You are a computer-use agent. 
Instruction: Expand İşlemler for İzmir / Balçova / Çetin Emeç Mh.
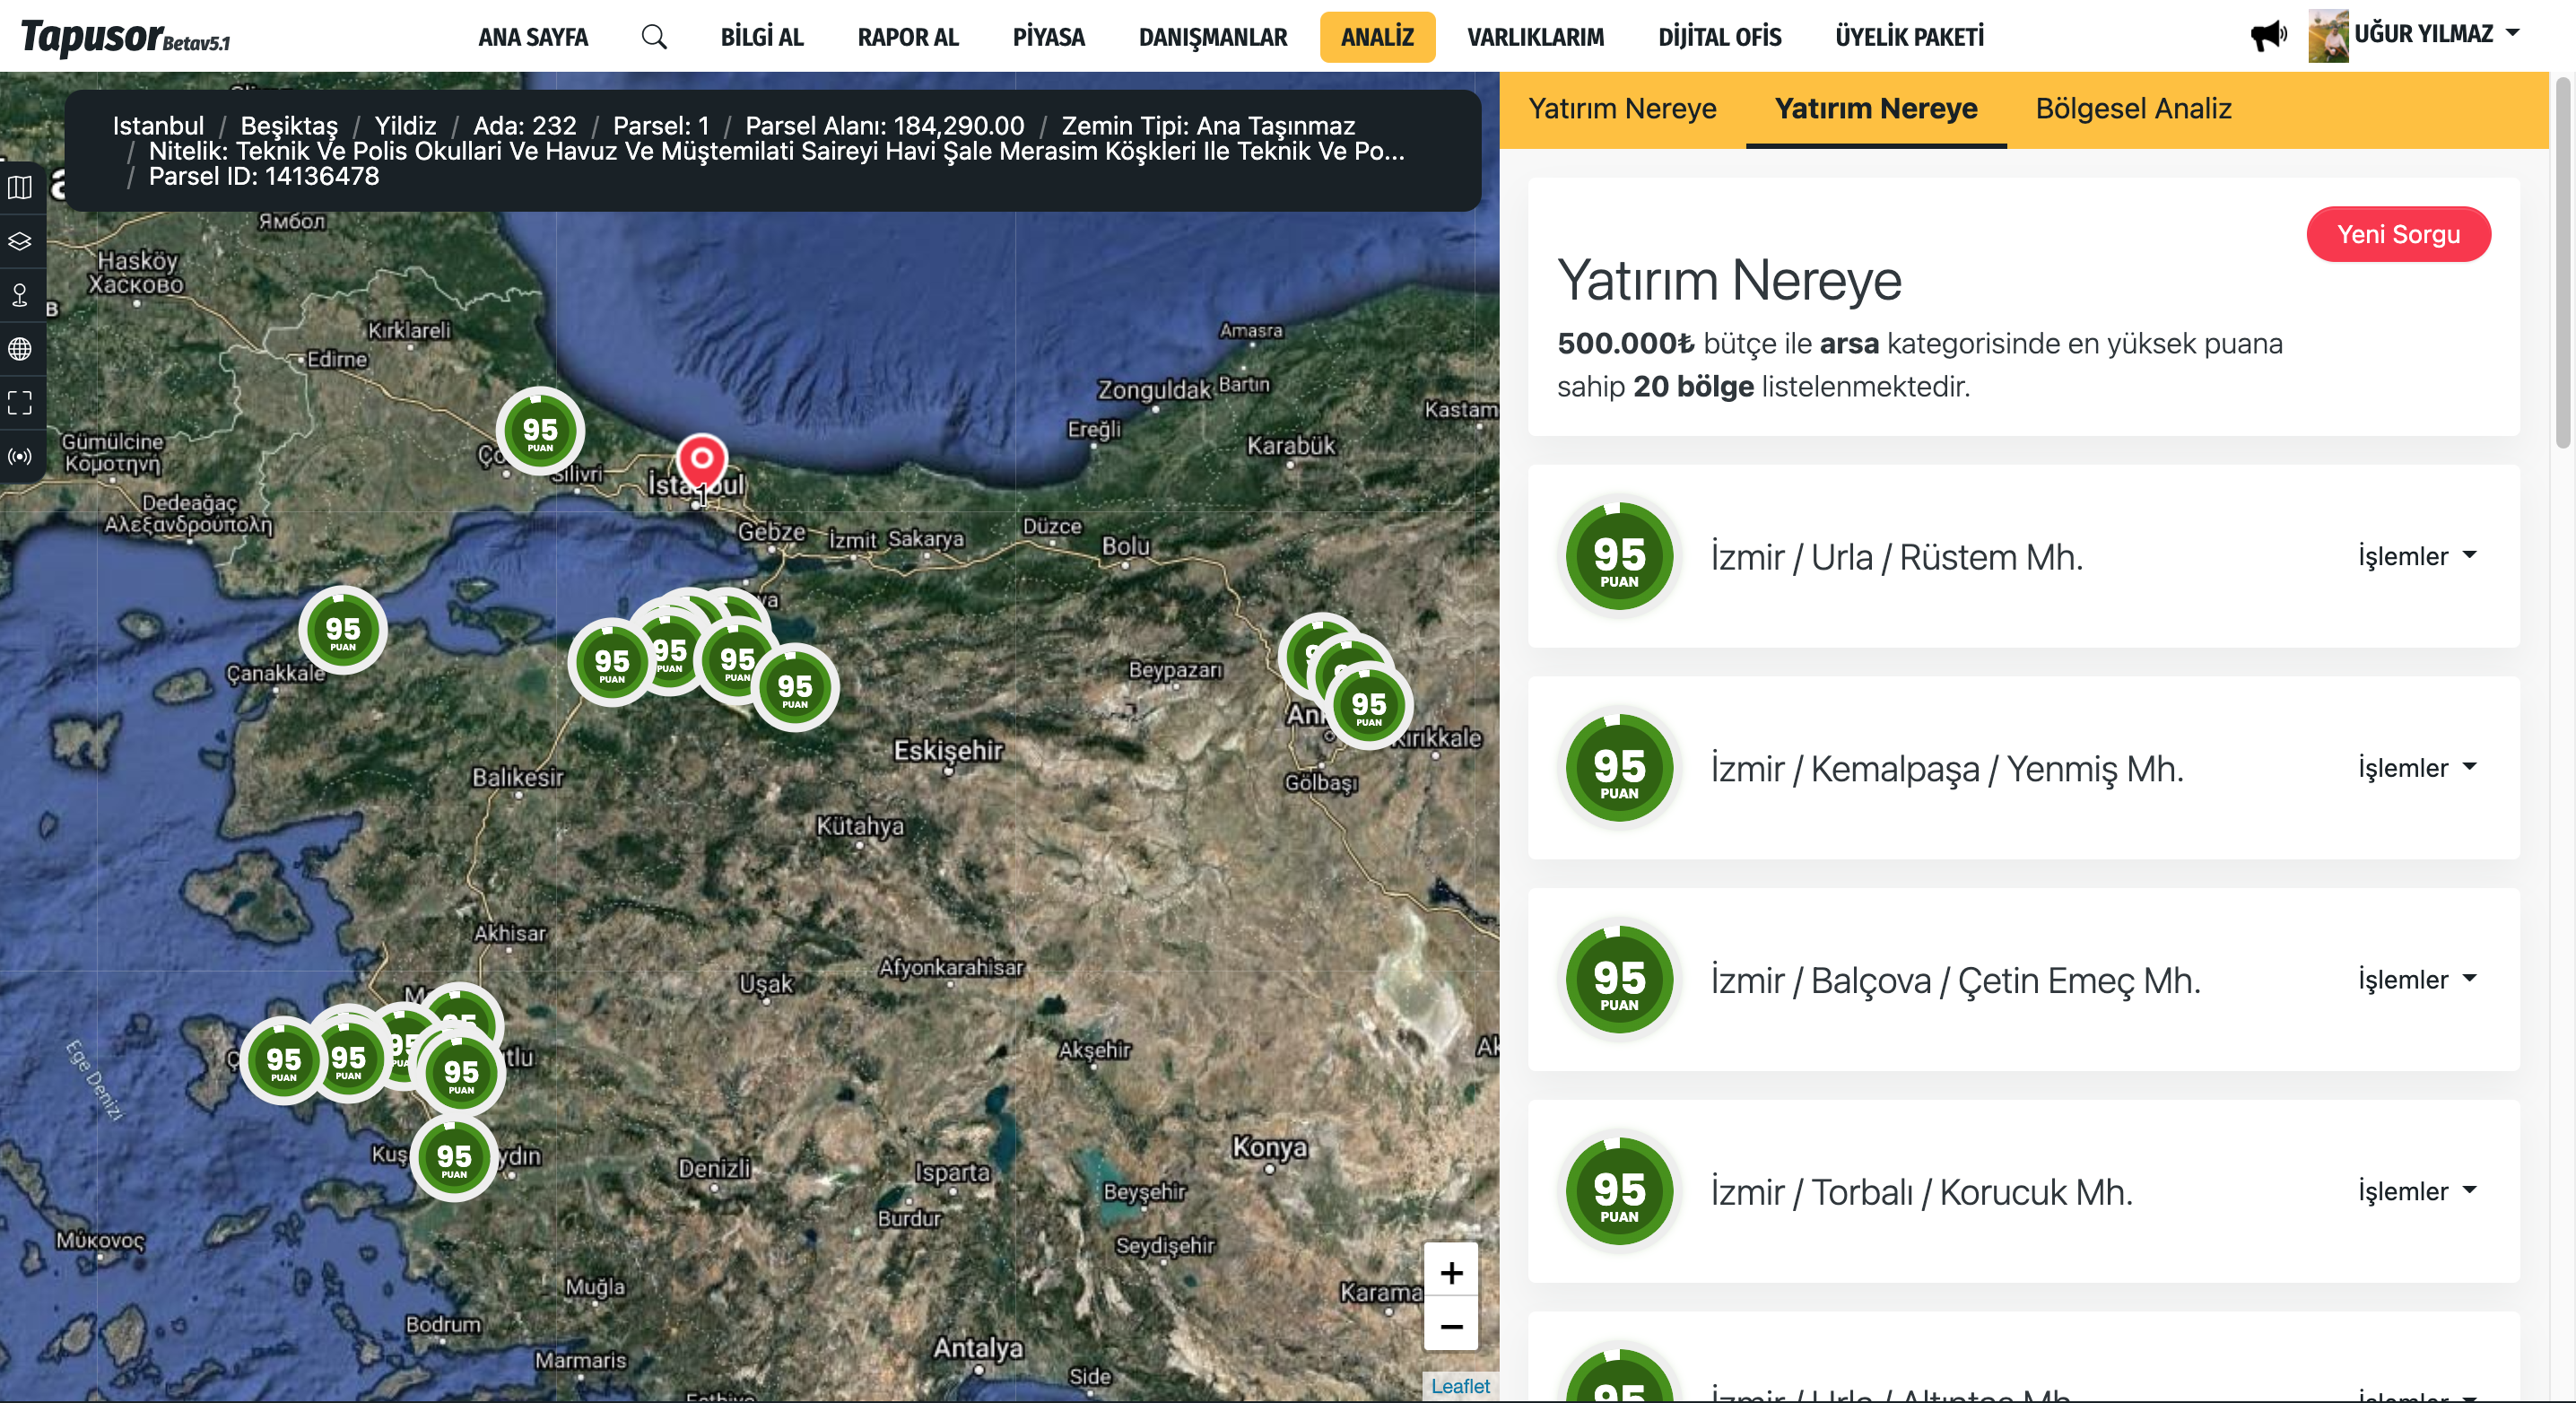tap(2417, 980)
